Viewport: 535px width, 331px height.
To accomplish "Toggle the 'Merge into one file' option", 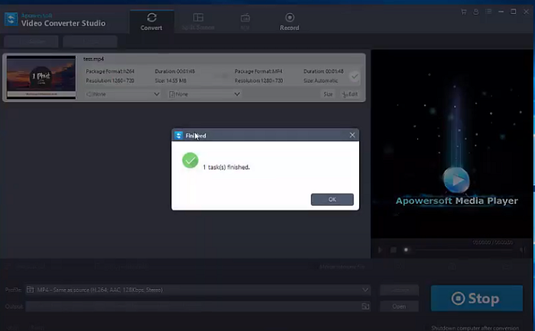I will pyautogui.click(x=342, y=267).
